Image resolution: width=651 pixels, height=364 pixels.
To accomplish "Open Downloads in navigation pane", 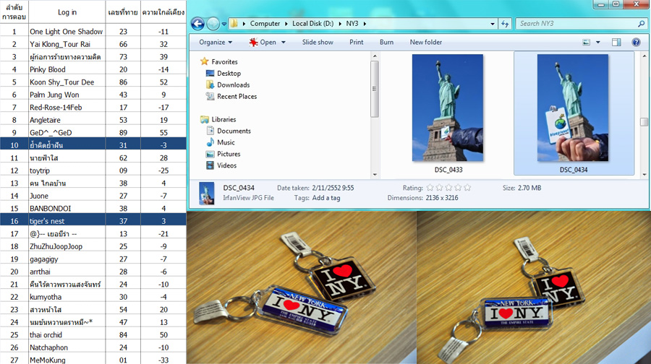I will 234,85.
